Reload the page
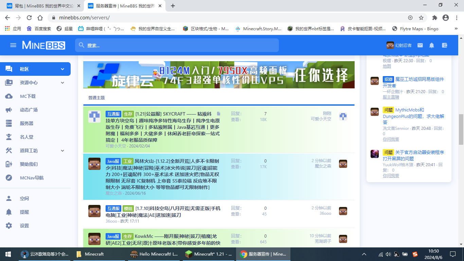The width and height of the screenshot is (464, 261). click(x=29, y=18)
